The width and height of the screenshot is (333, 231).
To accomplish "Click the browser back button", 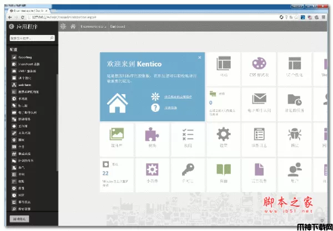I will point(10,17).
